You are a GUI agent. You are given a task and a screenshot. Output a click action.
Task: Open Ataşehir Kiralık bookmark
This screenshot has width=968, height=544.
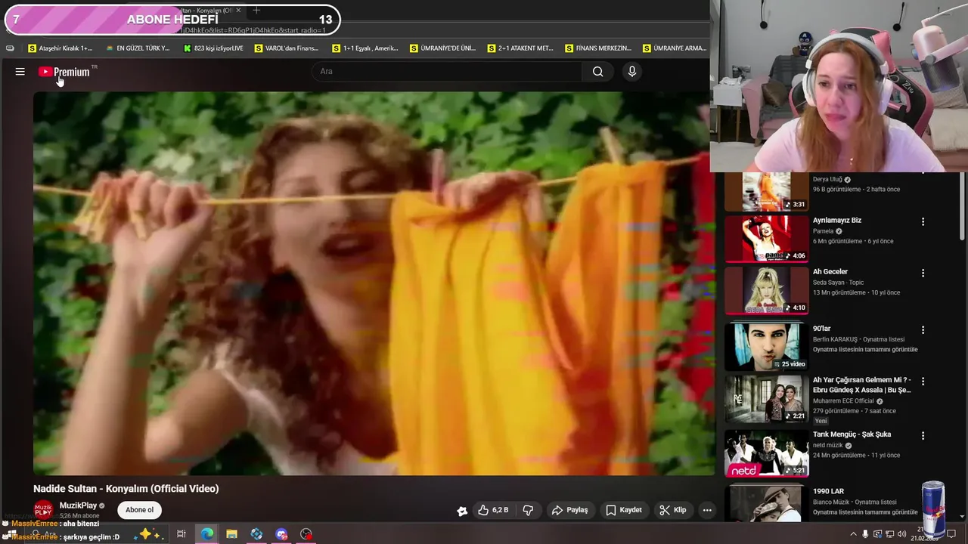[60, 48]
